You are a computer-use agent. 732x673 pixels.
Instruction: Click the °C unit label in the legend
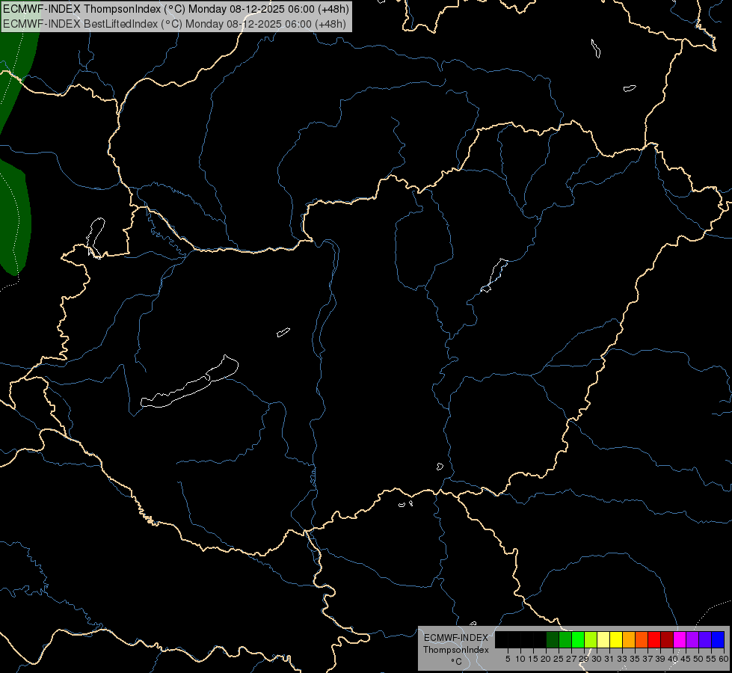click(x=456, y=662)
